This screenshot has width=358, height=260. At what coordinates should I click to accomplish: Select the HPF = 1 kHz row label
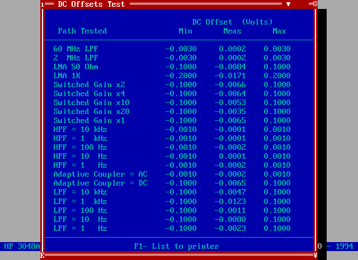click(x=80, y=138)
